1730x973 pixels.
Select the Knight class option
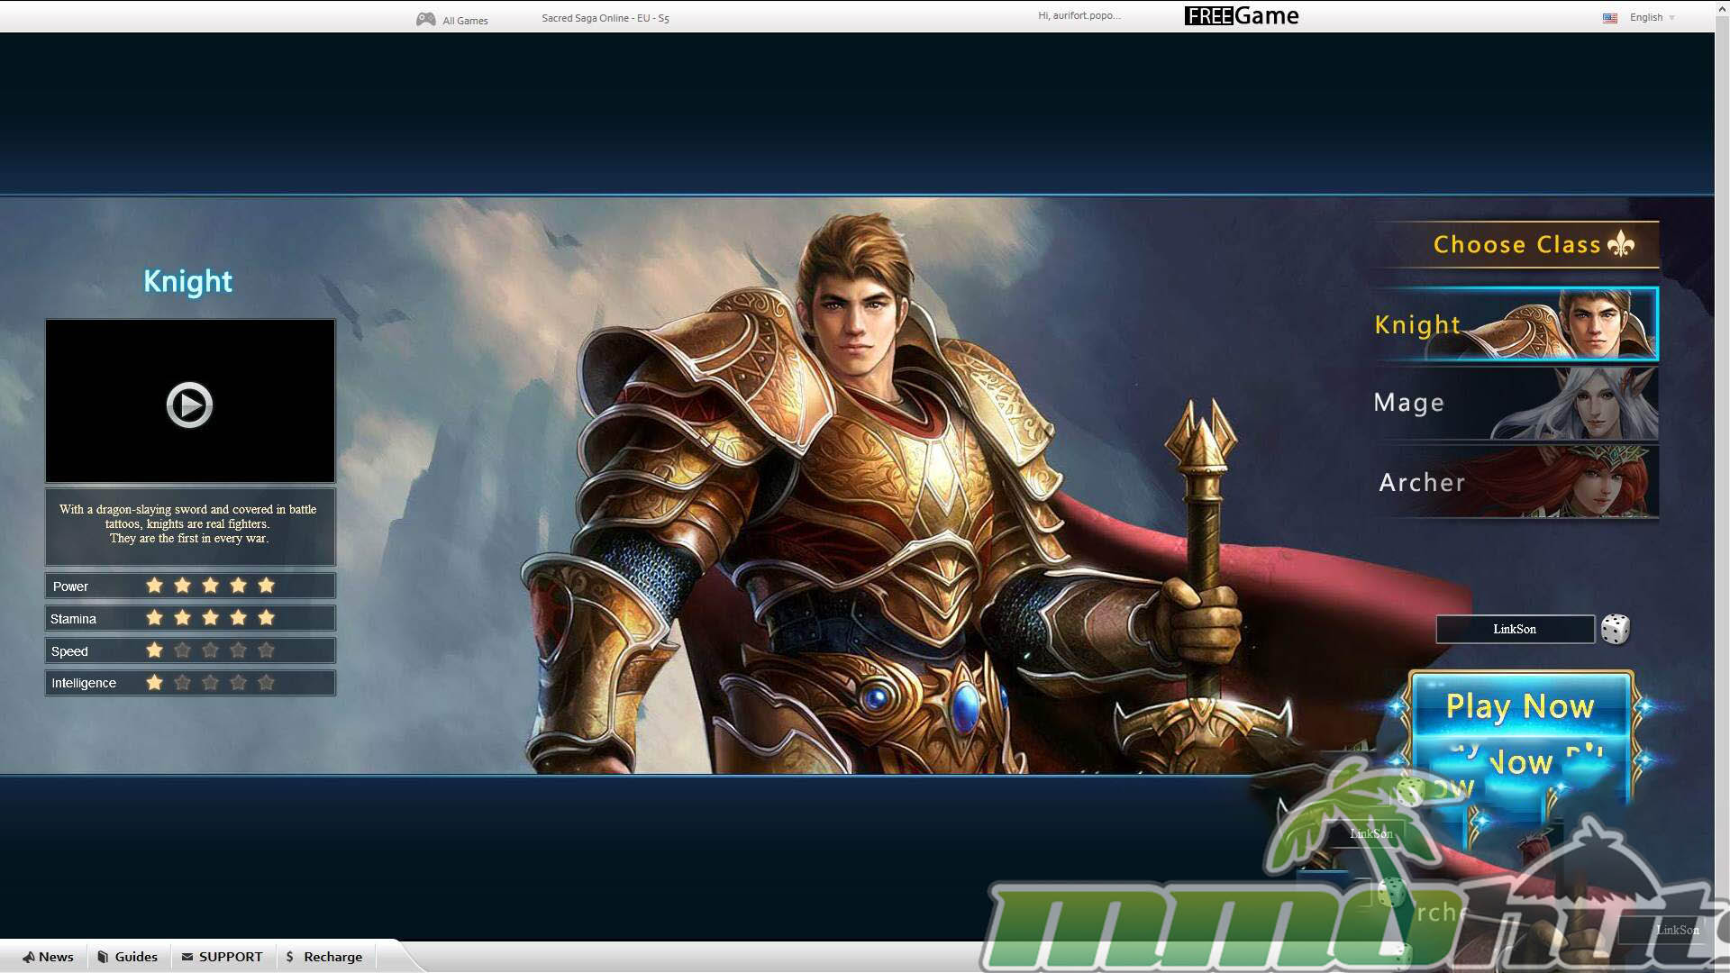pos(1514,324)
